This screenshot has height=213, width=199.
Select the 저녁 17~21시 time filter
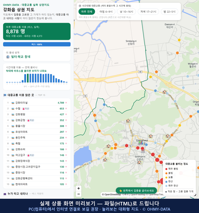click(x=148, y=12)
